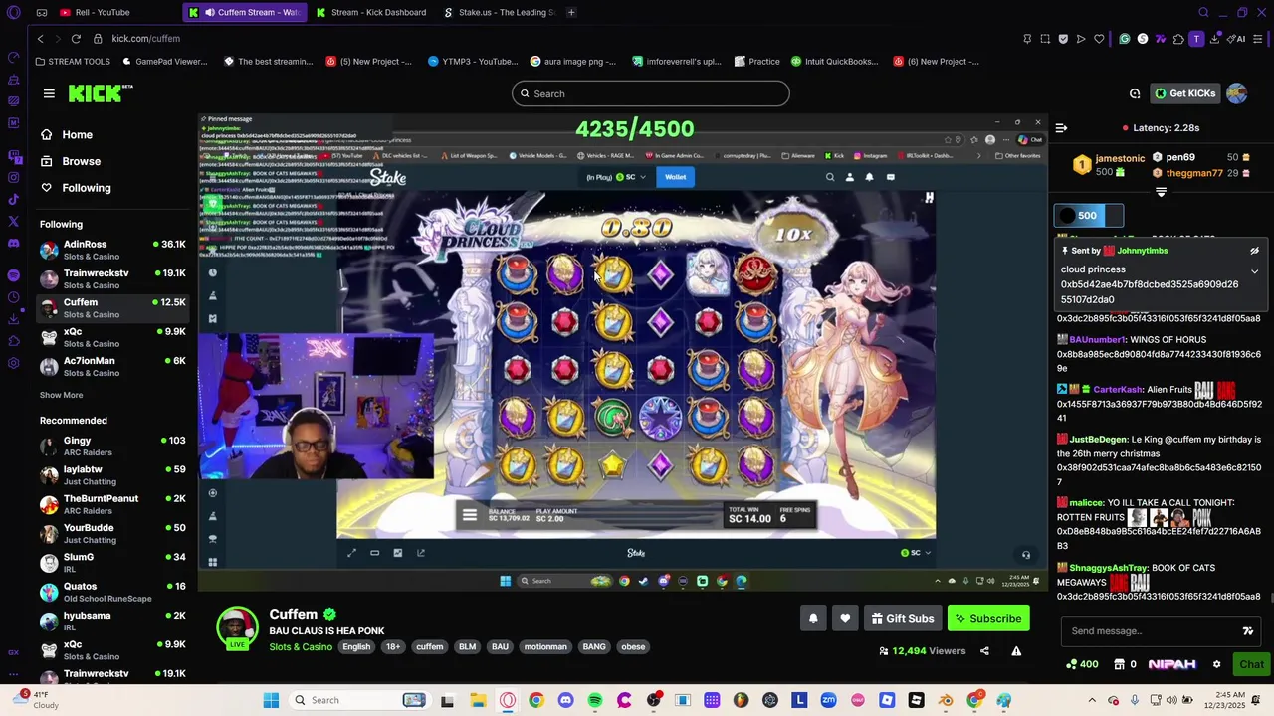
Task: Share the stream via the share icon
Action: point(984,651)
